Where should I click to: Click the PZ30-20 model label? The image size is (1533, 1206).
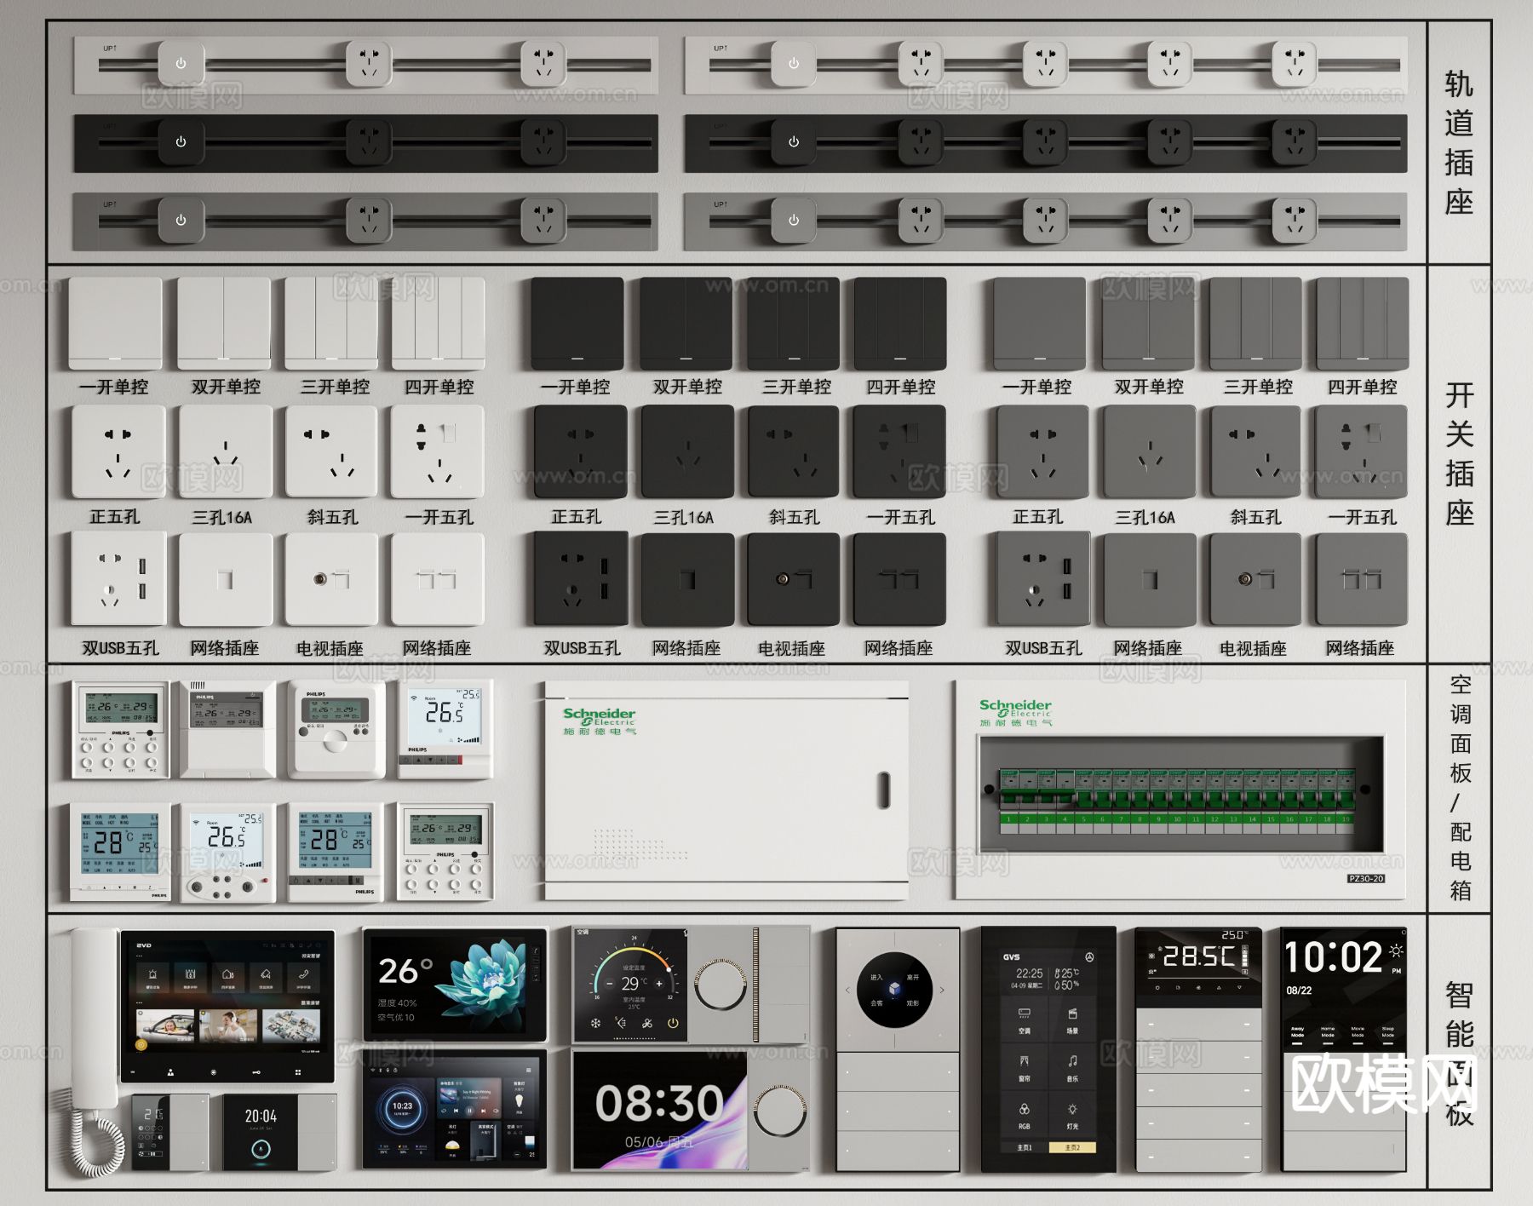click(1366, 878)
